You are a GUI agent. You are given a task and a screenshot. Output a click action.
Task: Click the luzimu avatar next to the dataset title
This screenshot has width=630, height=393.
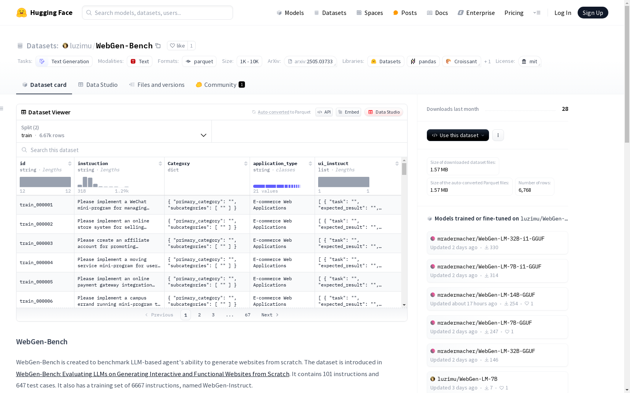point(65,46)
